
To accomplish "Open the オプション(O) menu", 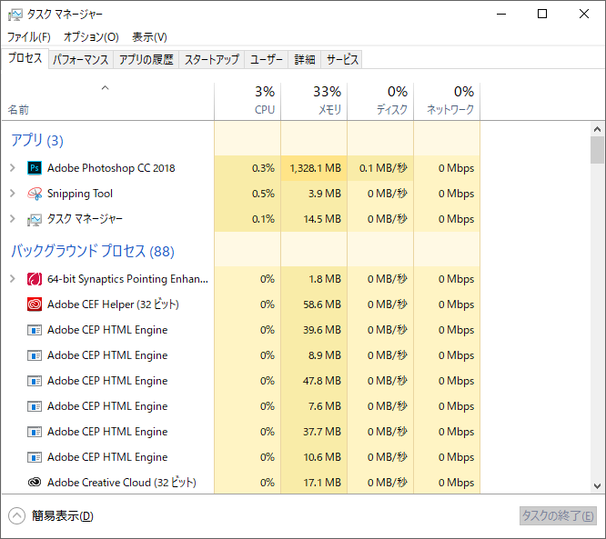I will 91,37.
